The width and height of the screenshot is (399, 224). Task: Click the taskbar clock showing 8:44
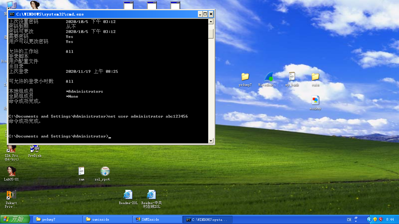pyautogui.click(x=390, y=220)
